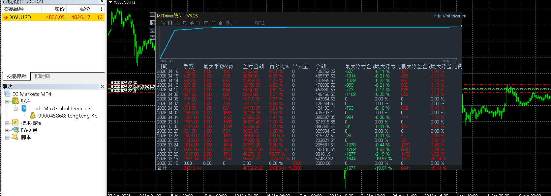Select EC Markets MT4 in navigator
This screenshot has height=196, width=551.
point(32,94)
